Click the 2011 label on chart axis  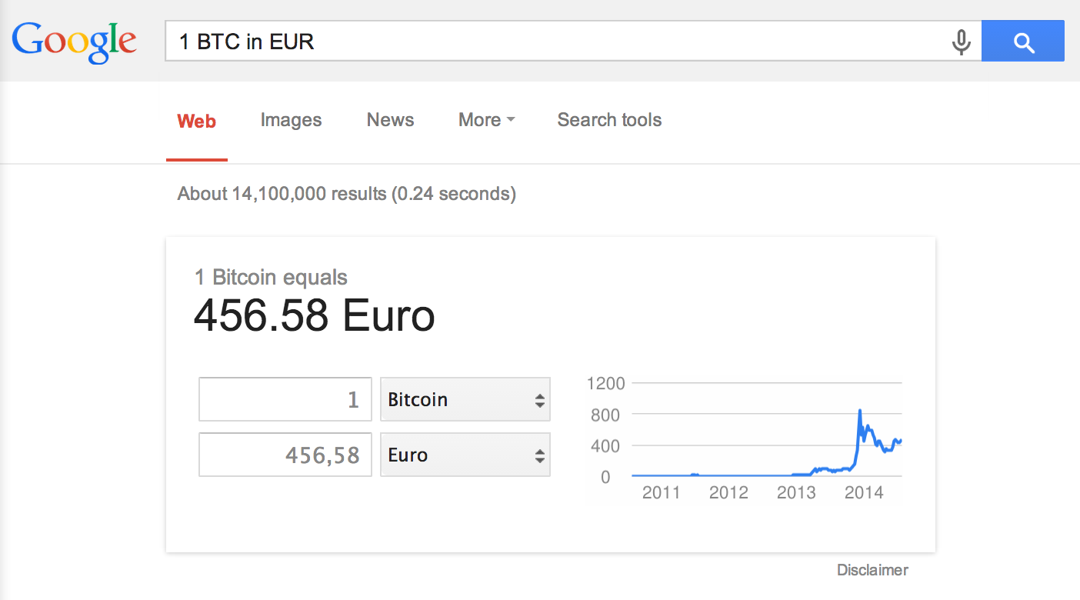(x=661, y=492)
